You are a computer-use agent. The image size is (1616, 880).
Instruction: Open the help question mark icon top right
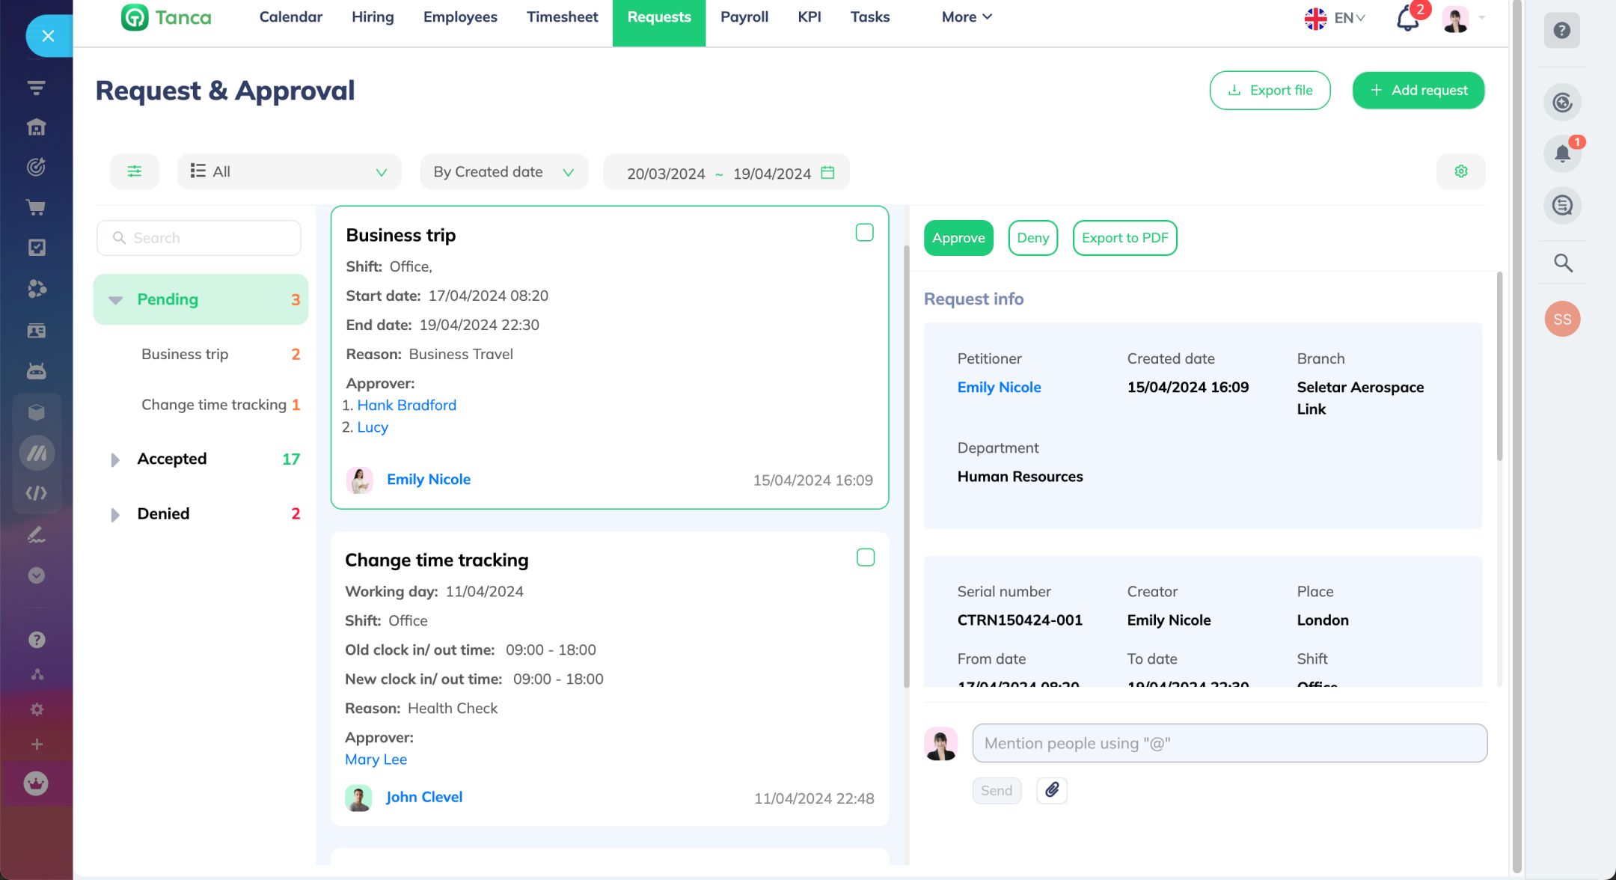coord(1561,31)
